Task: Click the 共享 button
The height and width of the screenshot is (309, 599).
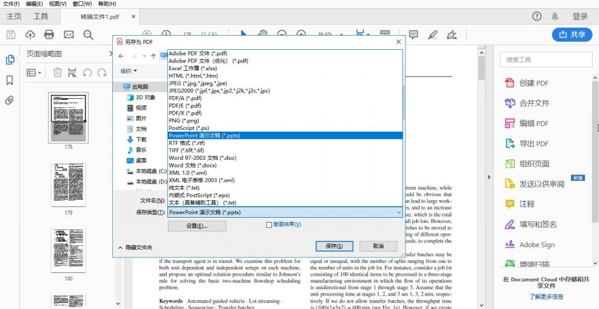Action: coord(572,35)
